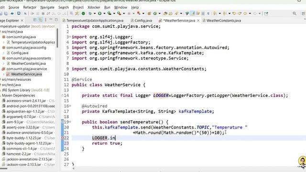Open the Next Annotation dropdown arrow

220,13
